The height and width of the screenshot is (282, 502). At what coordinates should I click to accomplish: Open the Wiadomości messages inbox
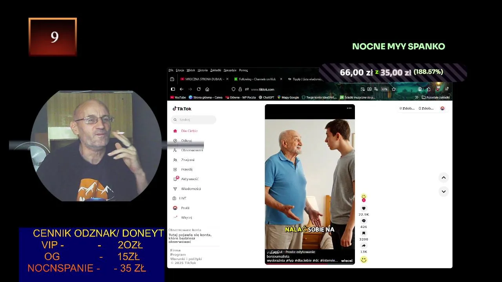tap(187, 189)
